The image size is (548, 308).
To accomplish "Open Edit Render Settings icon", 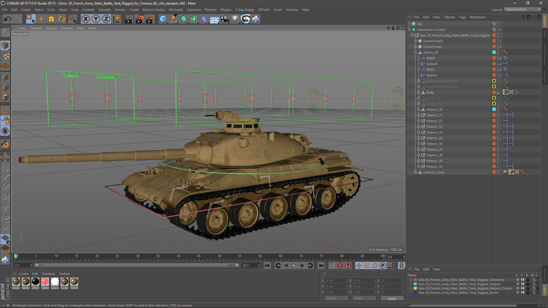I will coord(150,19).
